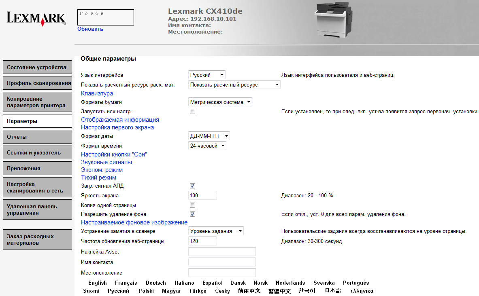Screen dimensions: 479x296
Task: Open the Настройка первого экрана link
Action: 117,127
